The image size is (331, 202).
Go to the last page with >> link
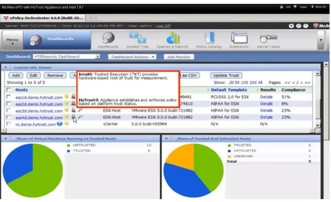[307, 83]
